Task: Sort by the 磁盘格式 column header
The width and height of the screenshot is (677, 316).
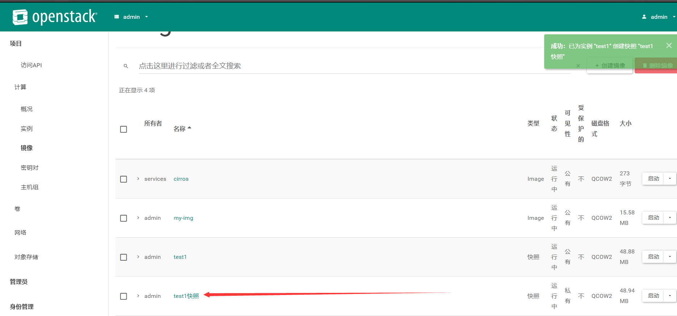Action: [x=600, y=129]
